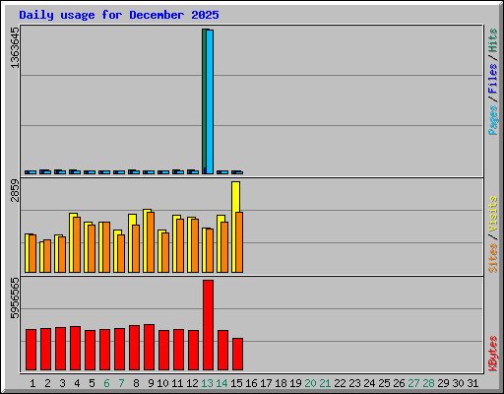Click the day label '30' on the x-axis
Screen dimensions: 504x394
coord(458,383)
